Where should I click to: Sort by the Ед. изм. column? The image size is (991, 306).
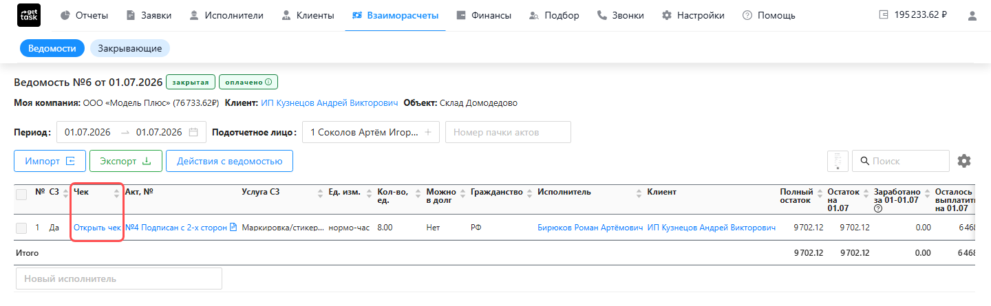(x=368, y=195)
